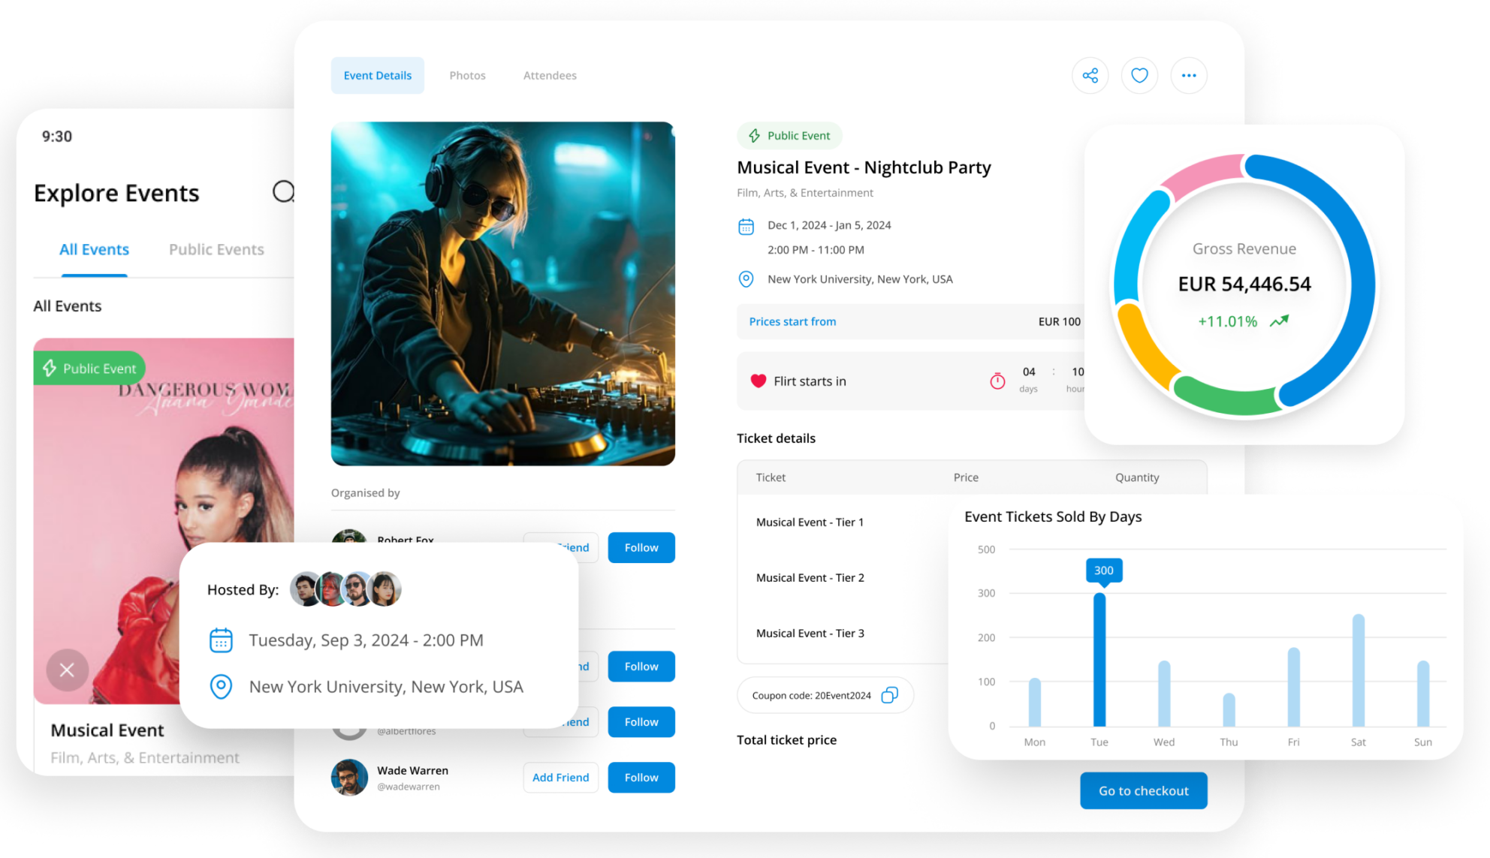
Task: Click the calendar icon next to Dec 1, 2024
Action: tap(746, 226)
